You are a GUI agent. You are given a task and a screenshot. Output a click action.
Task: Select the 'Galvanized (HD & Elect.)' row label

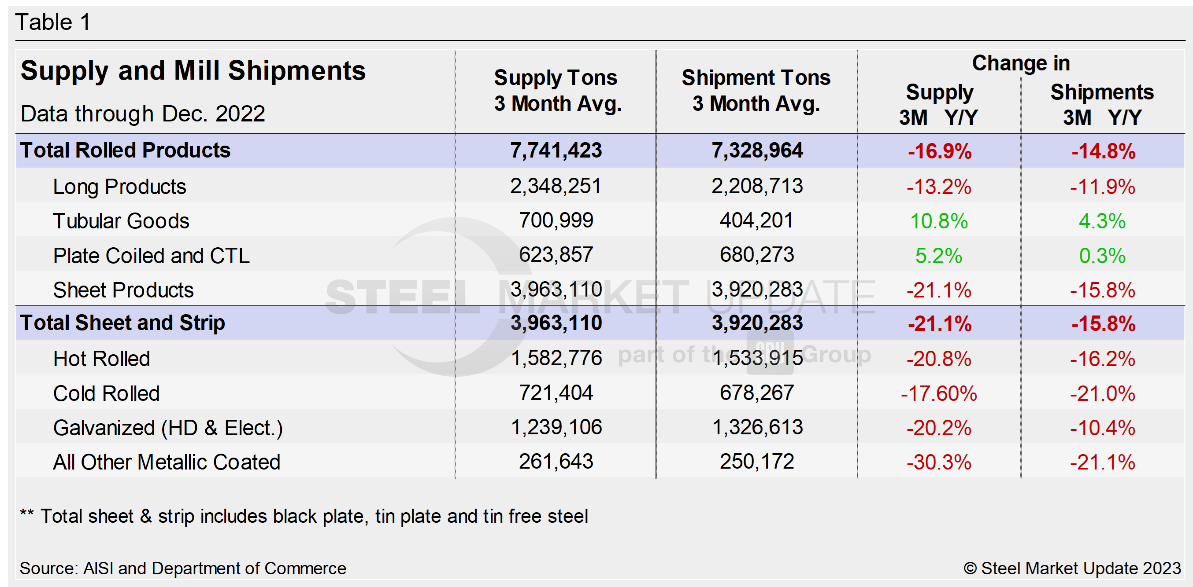tap(168, 428)
